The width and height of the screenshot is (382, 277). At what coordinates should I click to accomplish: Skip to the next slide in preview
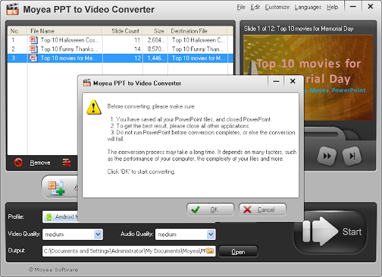(x=352, y=156)
